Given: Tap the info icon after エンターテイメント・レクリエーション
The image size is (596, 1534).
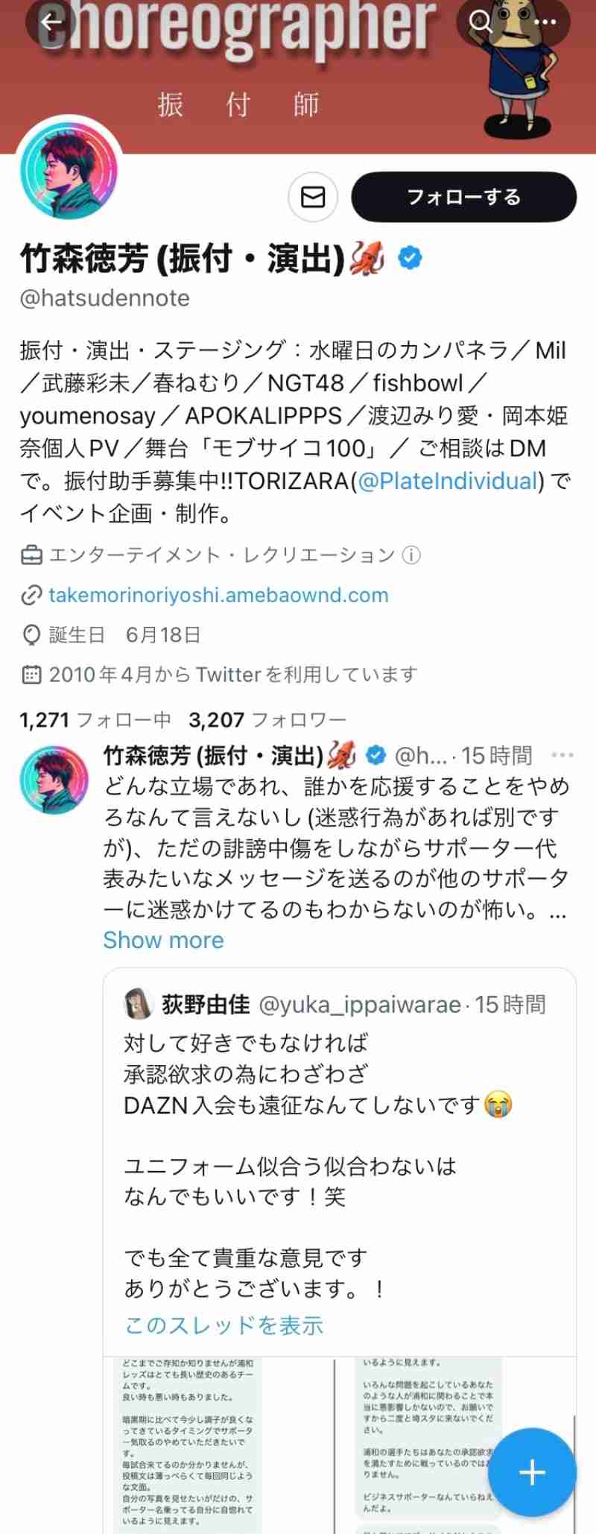Looking at the screenshot, I should point(411,555).
